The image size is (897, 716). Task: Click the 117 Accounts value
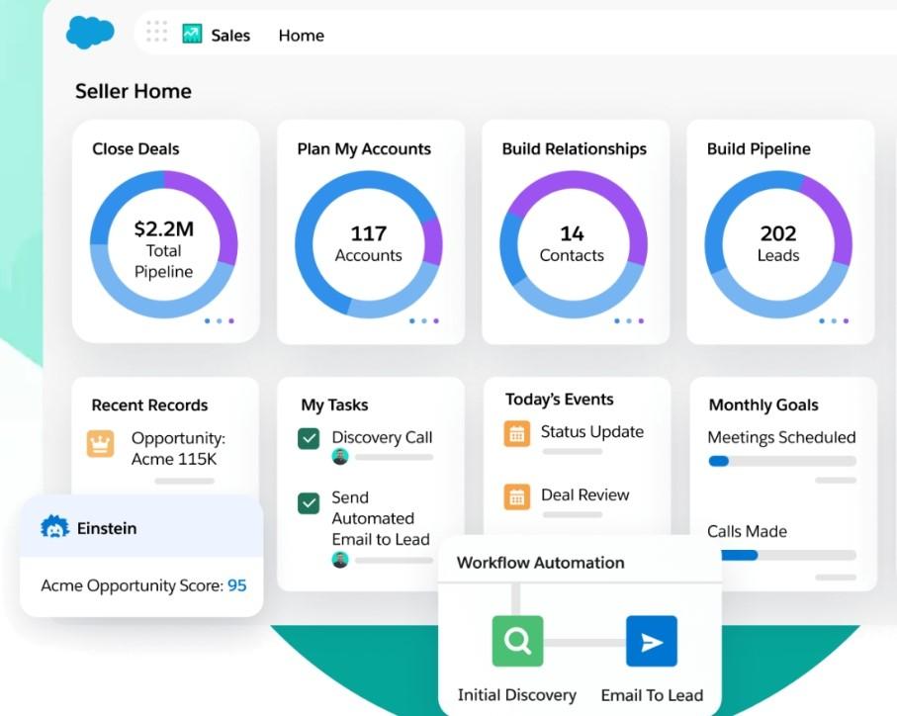point(369,243)
